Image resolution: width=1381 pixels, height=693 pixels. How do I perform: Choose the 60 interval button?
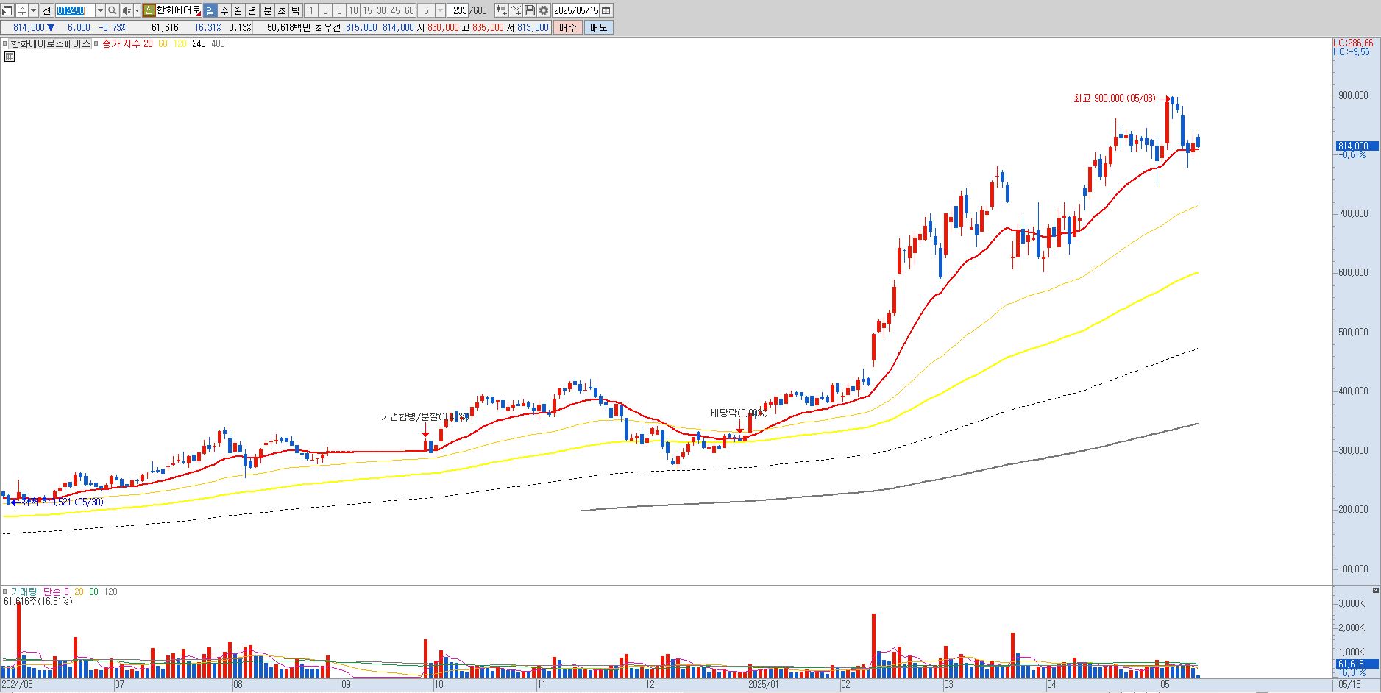coord(409,10)
